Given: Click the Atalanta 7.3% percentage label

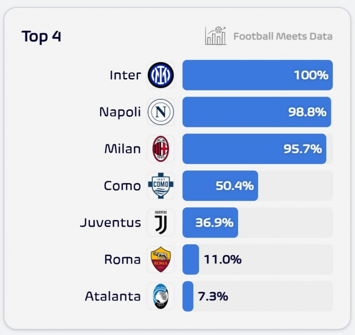Looking at the screenshot, I should [213, 296].
